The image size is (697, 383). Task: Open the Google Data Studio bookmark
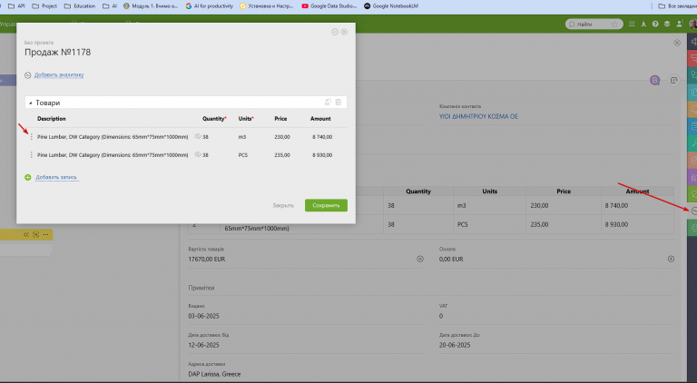(x=329, y=6)
